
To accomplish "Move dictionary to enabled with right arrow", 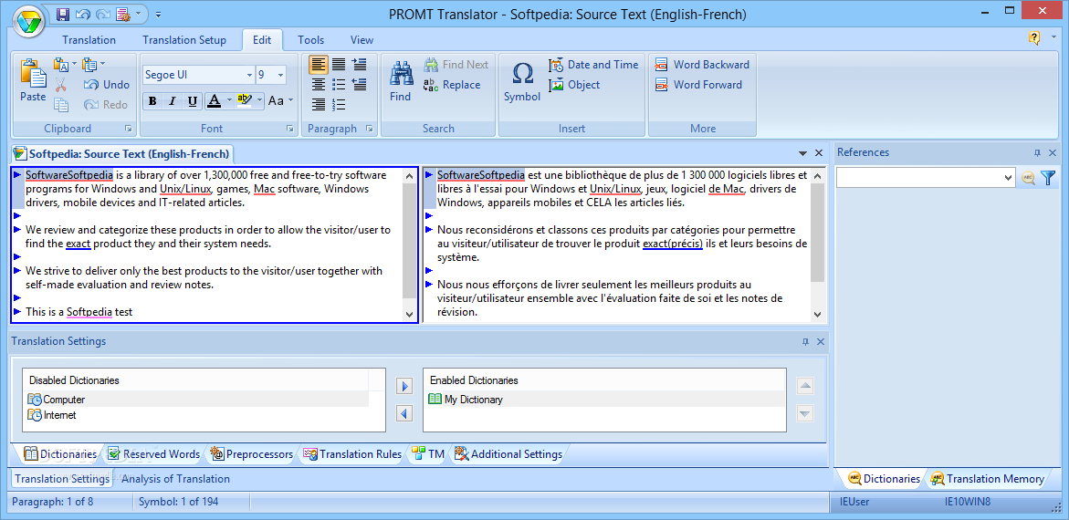I will pyautogui.click(x=404, y=387).
